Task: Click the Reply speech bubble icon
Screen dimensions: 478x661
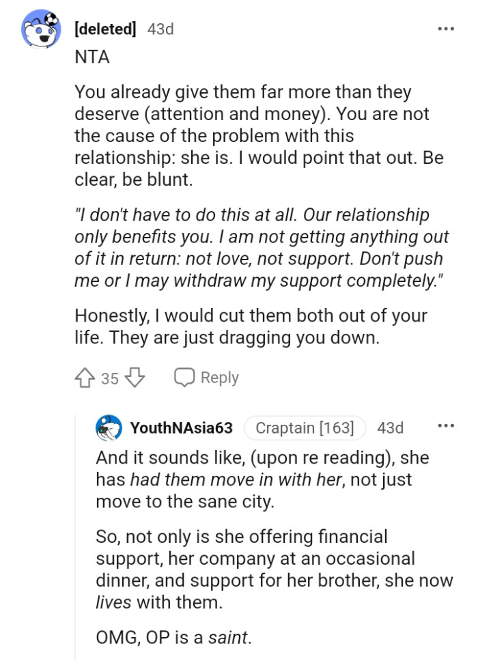Action: coord(183,376)
